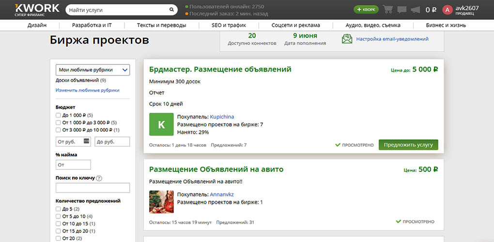Click the Kwork logo in header

click(x=37, y=10)
